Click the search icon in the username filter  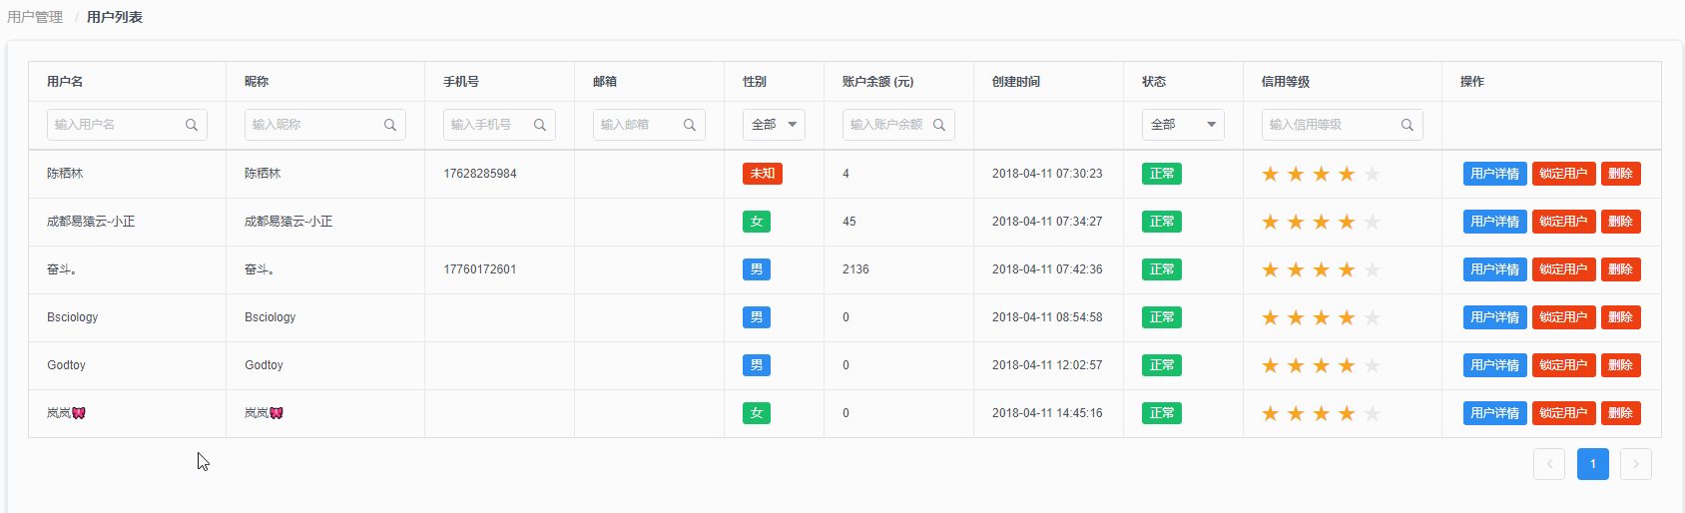(192, 125)
